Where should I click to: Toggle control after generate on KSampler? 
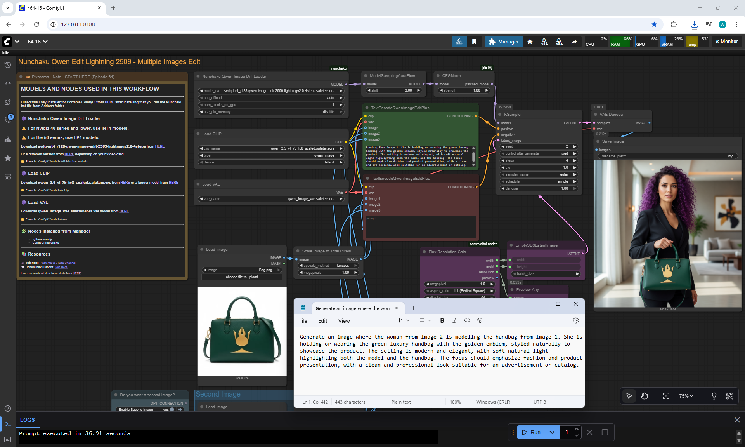point(539,153)
